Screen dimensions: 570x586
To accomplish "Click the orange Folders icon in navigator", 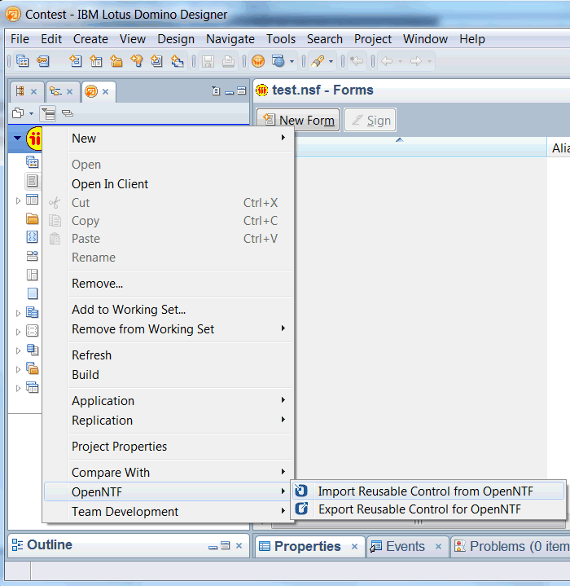I will [x=32, y=218].
